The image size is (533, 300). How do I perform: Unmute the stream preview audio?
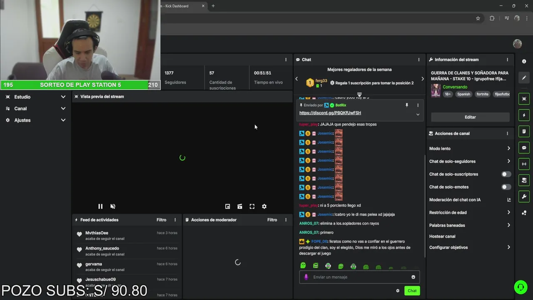[x=112, y=206]
